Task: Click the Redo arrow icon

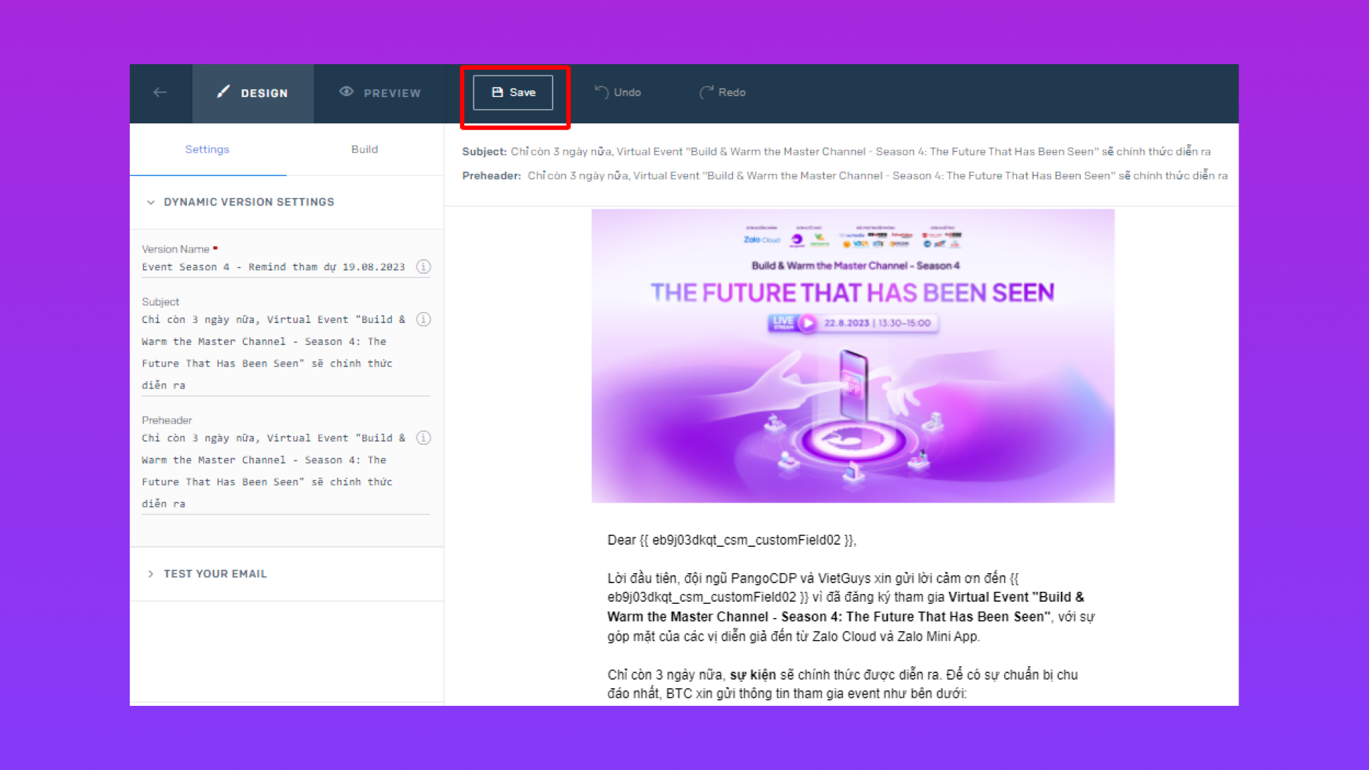Action: [x=706, y=92]
